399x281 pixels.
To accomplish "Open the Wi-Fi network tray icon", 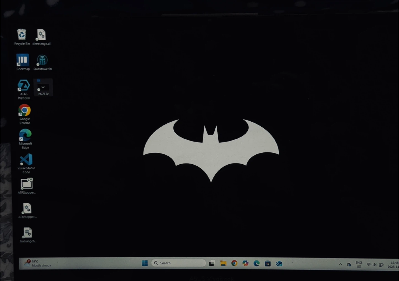I will click(369, 265).
